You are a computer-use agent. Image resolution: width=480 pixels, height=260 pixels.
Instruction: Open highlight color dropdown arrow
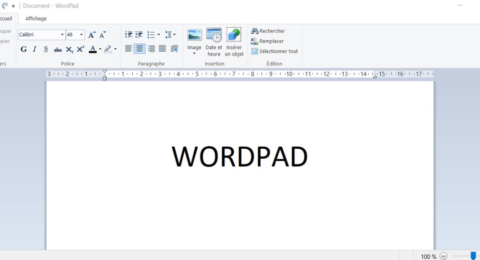[x=116, y=49]
